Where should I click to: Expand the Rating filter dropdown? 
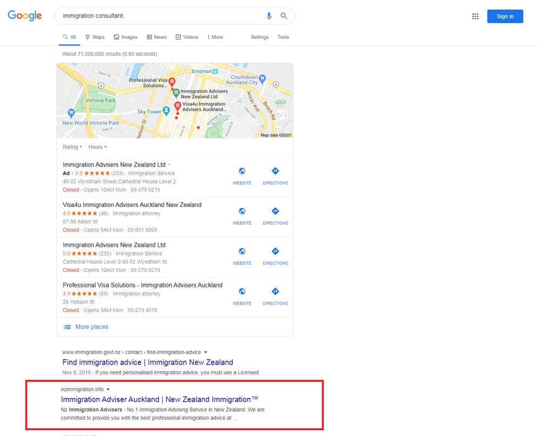72,147
